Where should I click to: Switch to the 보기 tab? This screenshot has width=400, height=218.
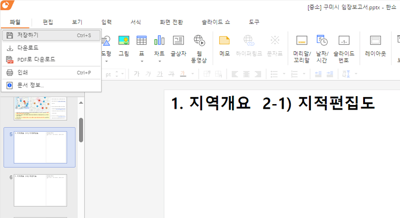tap(77, 22)
